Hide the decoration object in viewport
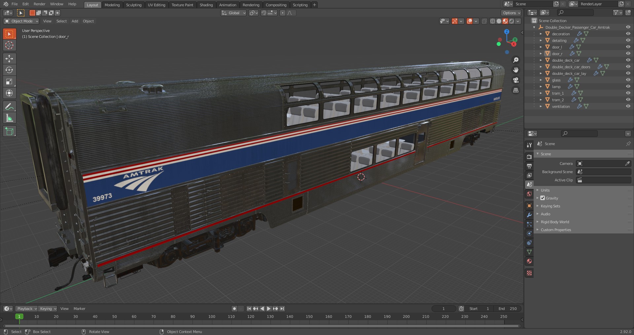This screenshot has width=634, height=335. tap(628, 34)
